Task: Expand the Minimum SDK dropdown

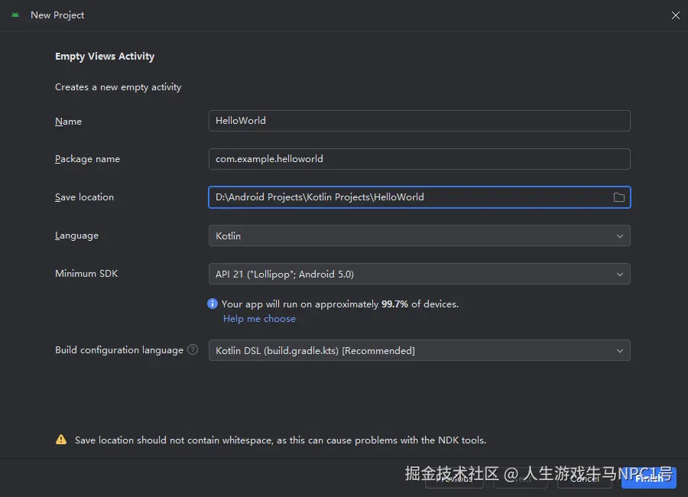Action: coord(419,274)
